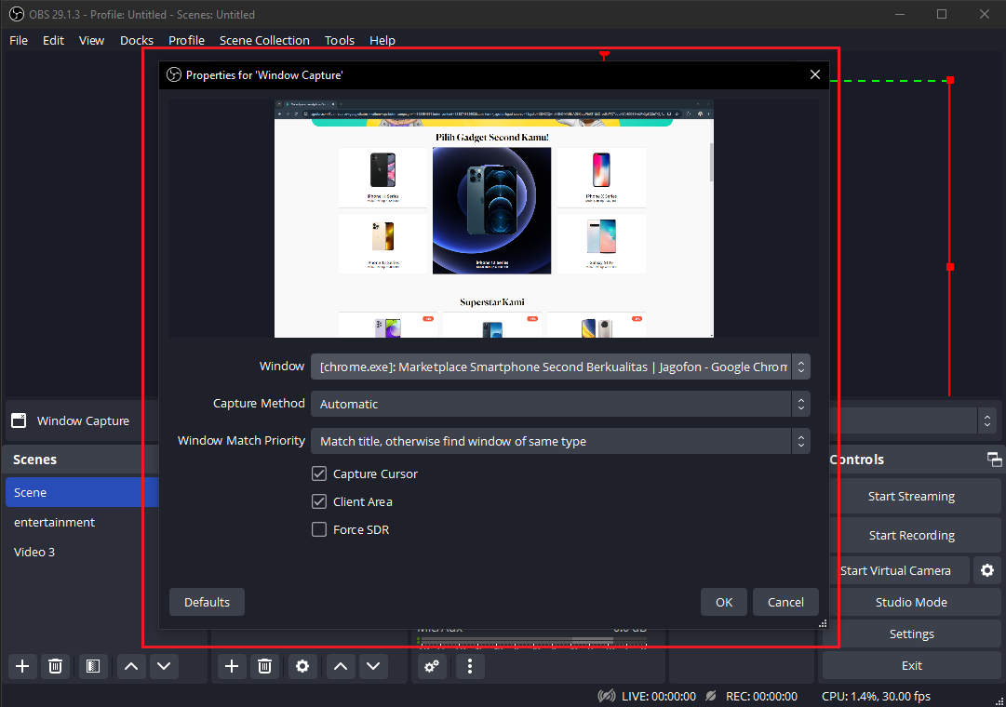This screenshot has height=707, width=1006.
Task: Open the Capture Method dropdown
Action: (561, 404)
